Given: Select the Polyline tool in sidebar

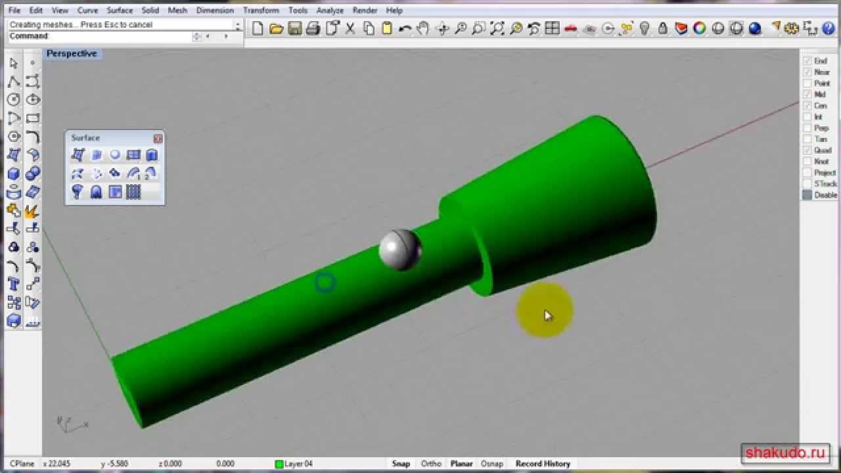Looking at the screenshot, I should 14,82.
